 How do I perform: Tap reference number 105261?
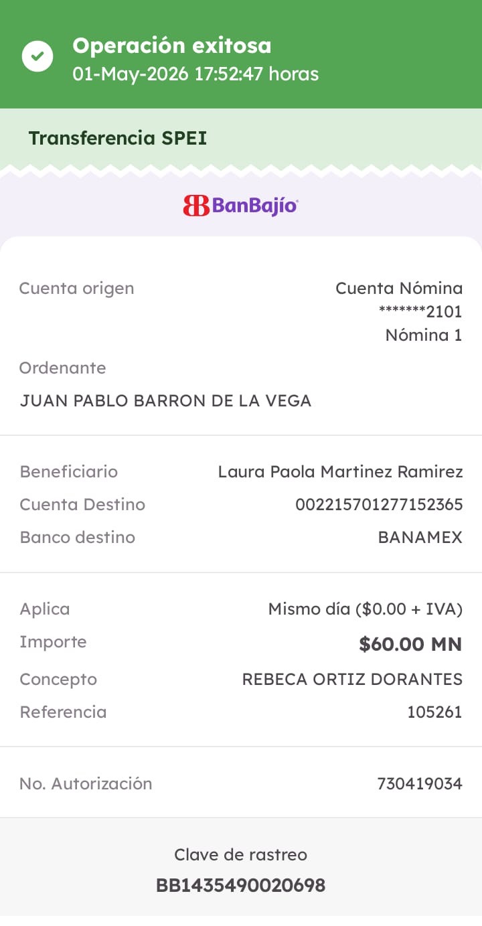[434, 712]
